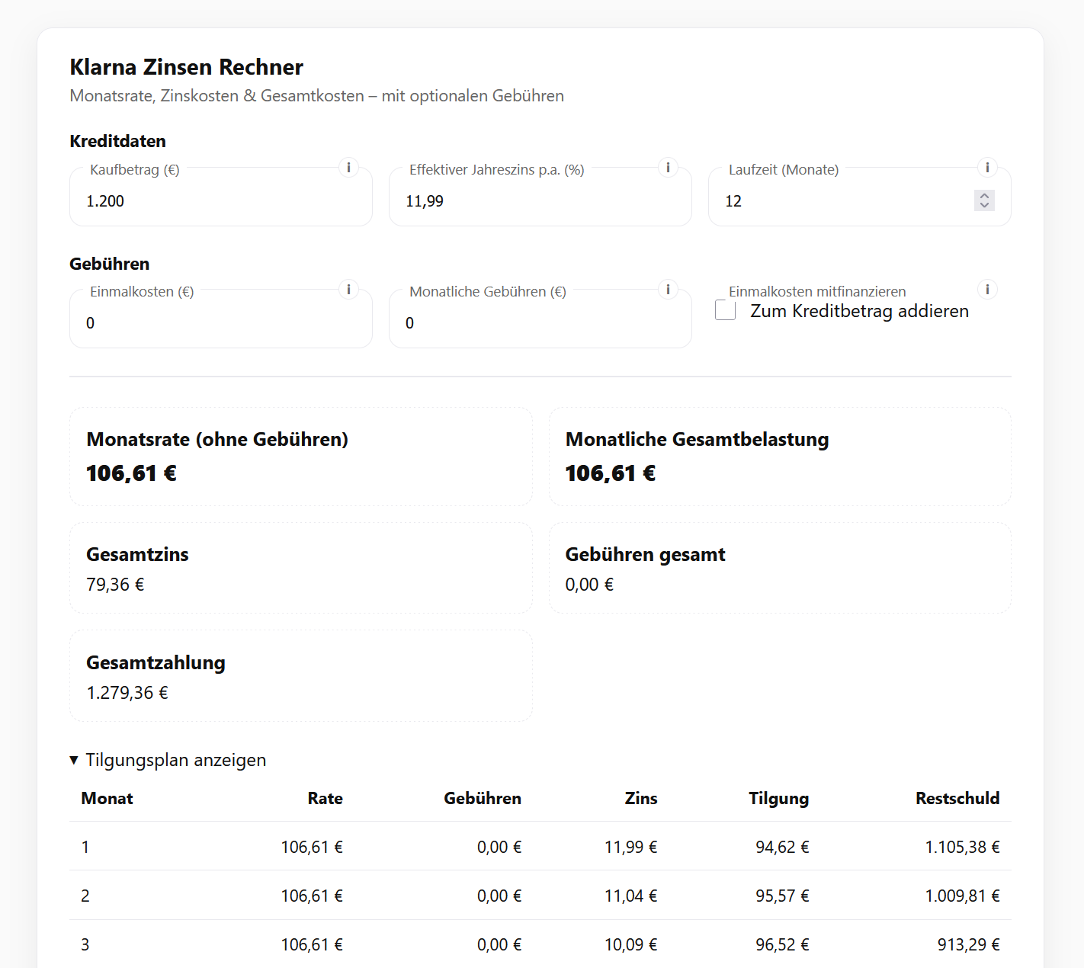Collapse the Tilgungsplan anzeigen section

168,760
